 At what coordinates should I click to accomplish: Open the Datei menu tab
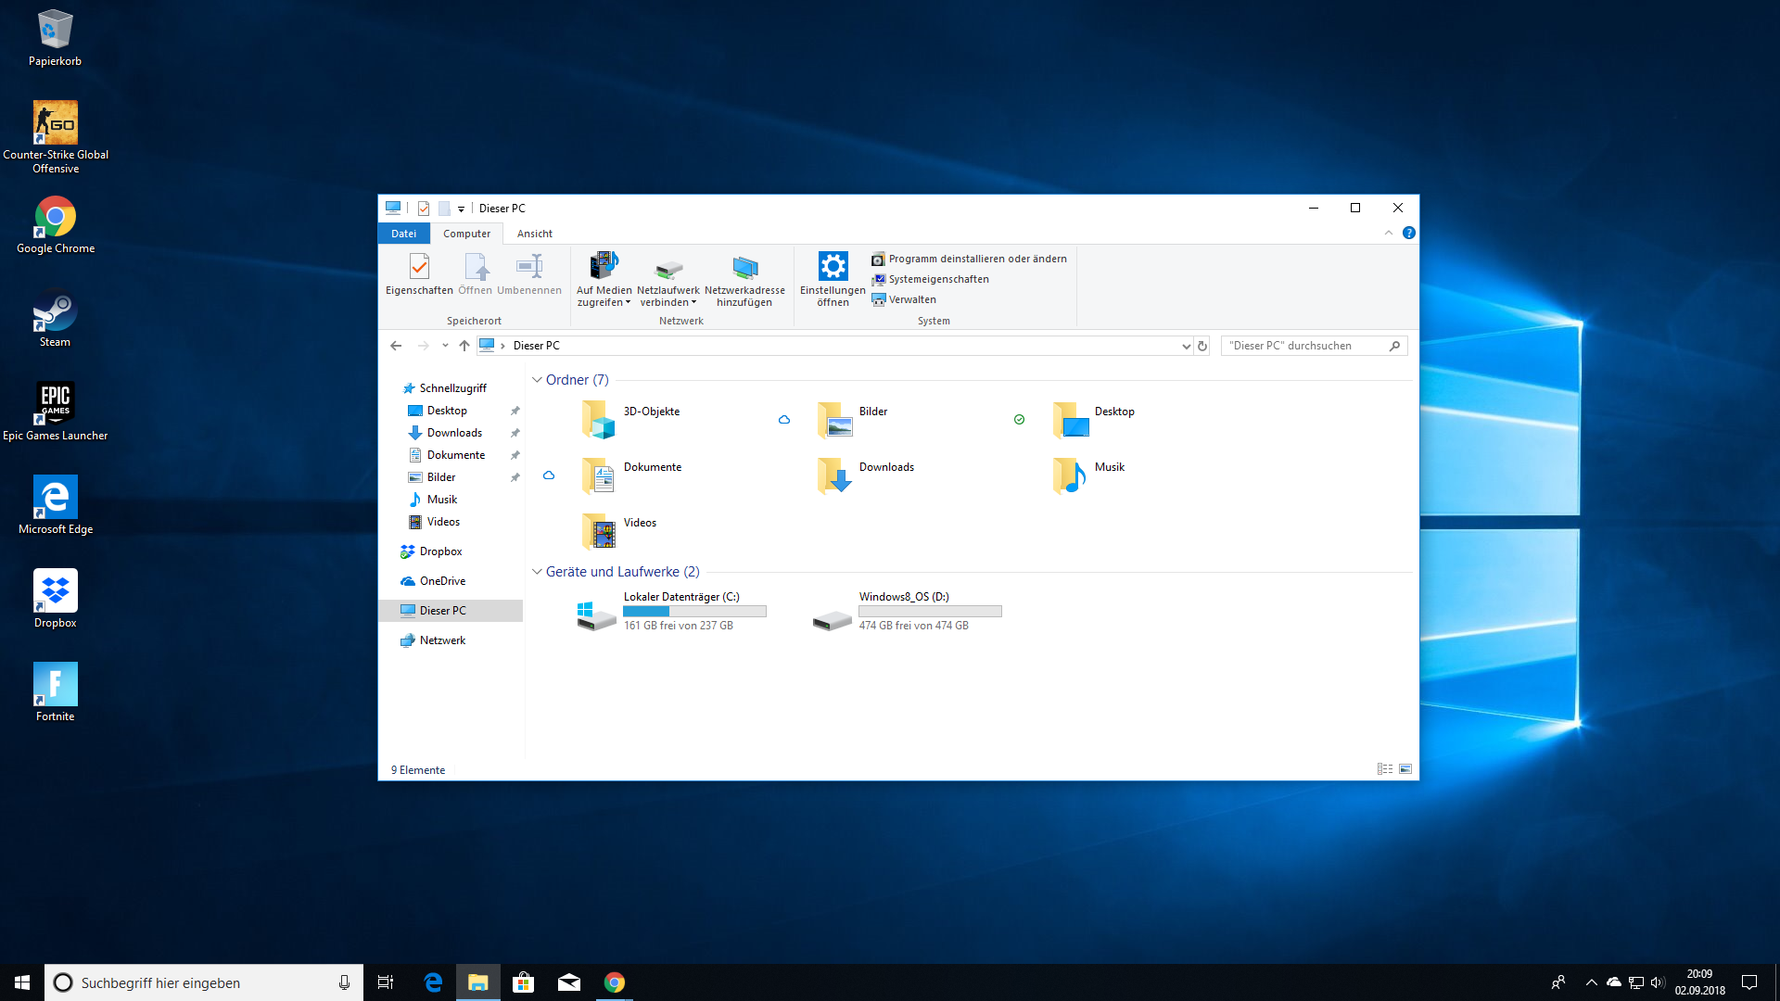(403, 234)
